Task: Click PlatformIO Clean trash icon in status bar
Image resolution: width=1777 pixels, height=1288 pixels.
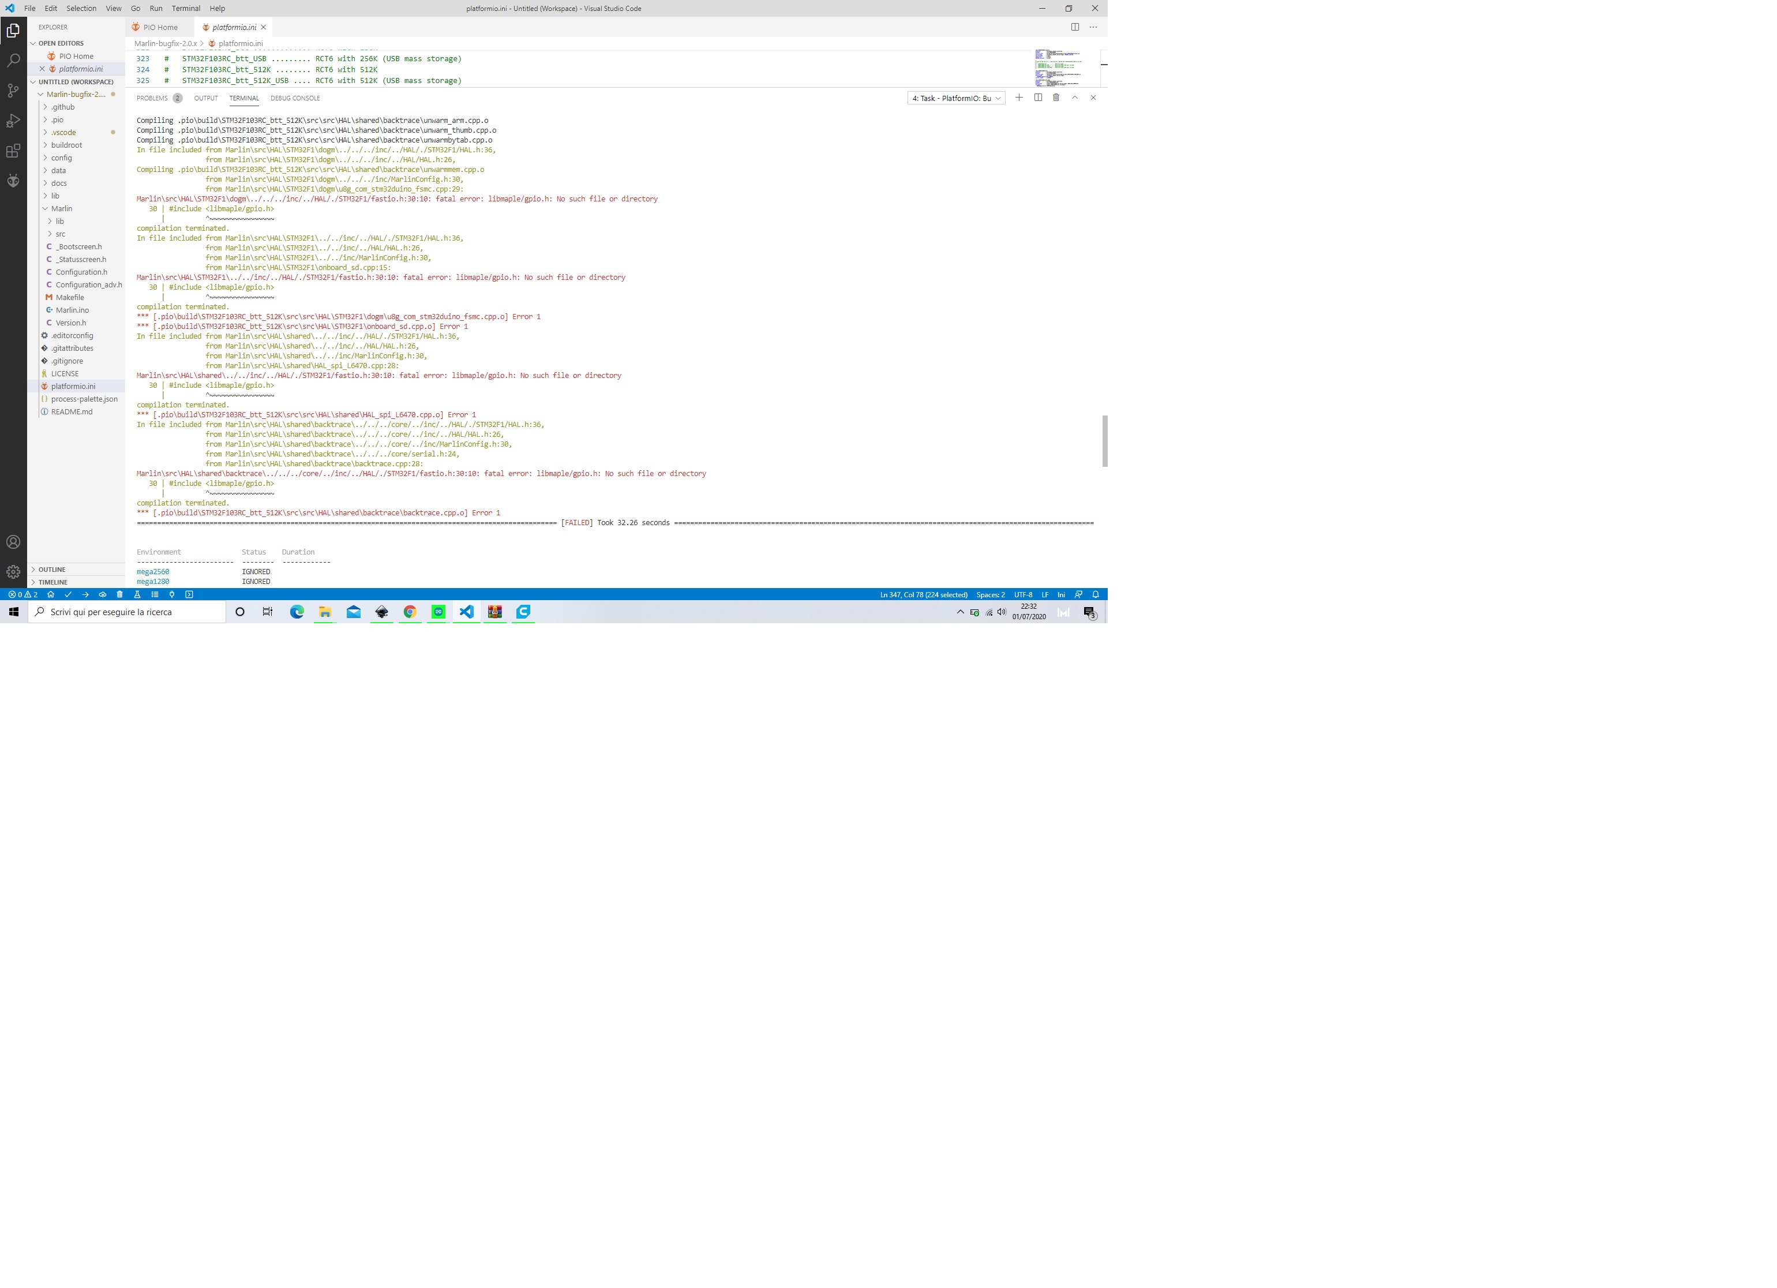Action: [x=120, y=594]
